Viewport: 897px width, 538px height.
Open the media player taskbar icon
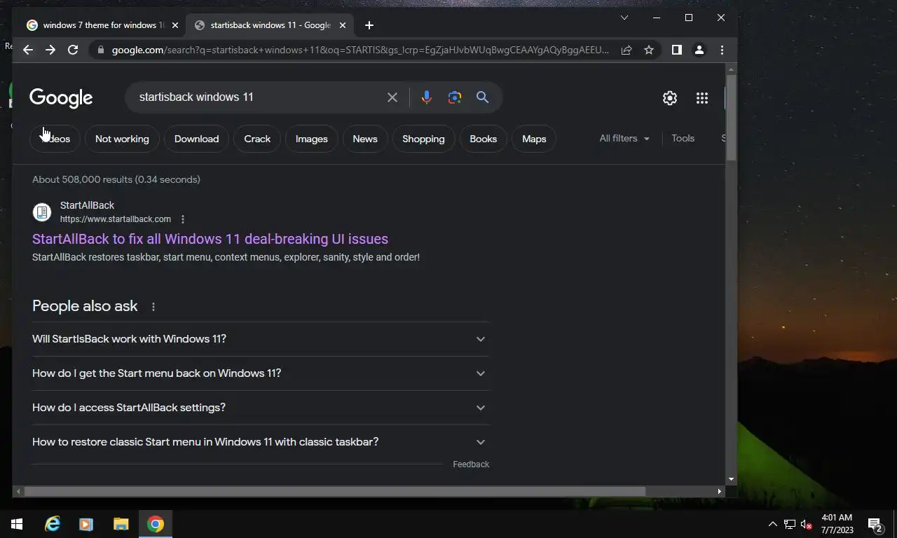(86, 524)
